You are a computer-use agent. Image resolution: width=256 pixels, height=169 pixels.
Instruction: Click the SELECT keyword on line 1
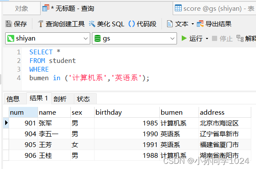41,52
